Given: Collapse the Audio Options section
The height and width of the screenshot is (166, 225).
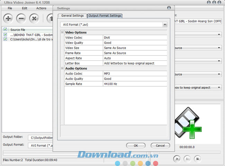Looking at the screenshot, I should pyautogui.click(x=62, y=68).
